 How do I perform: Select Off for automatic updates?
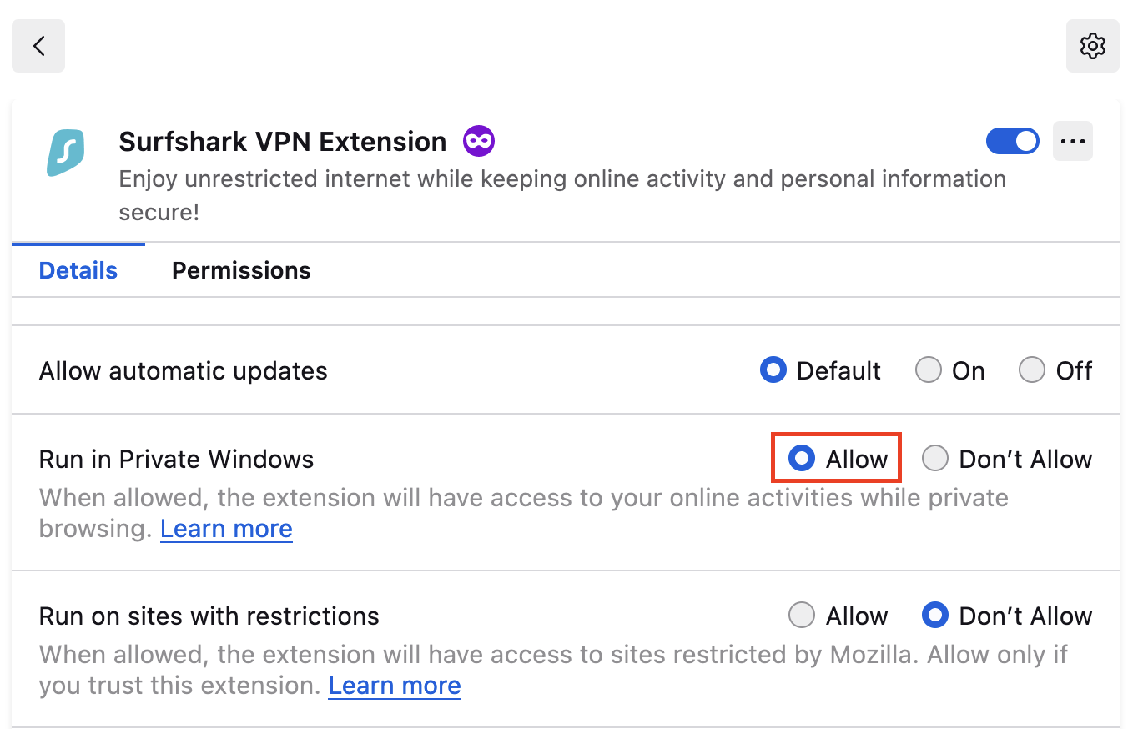pos(1032,370)
